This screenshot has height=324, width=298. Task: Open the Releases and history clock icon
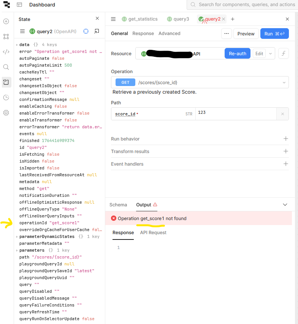pyautogui.click(x=6, y=97)
